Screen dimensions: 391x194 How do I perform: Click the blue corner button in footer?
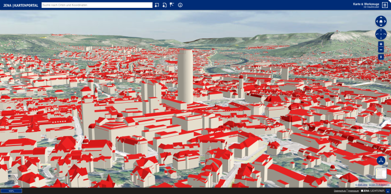[x=387, y=191]
